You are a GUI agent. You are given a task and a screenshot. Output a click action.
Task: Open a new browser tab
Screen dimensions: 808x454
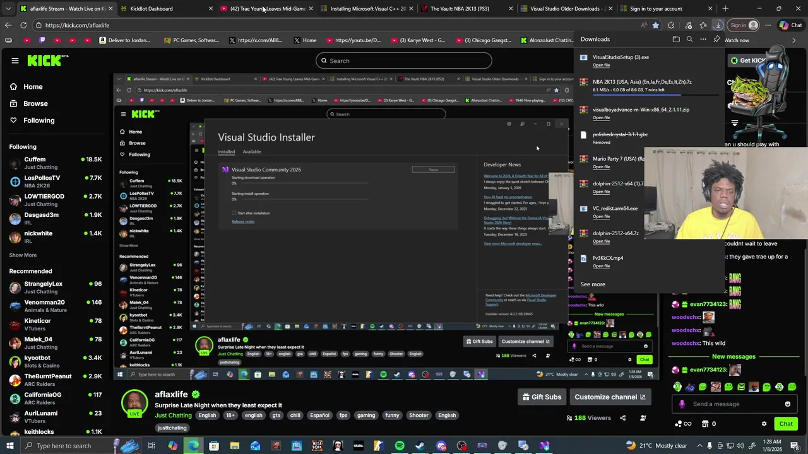pyautogui.click(x=725, y=9)
